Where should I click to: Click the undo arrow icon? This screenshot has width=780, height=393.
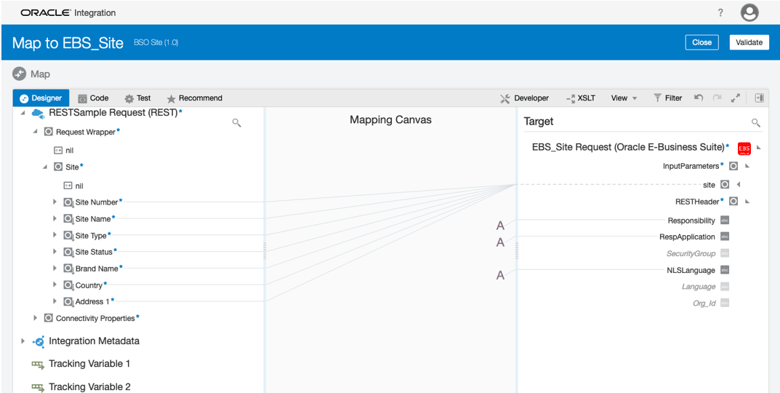coord(699,98)
